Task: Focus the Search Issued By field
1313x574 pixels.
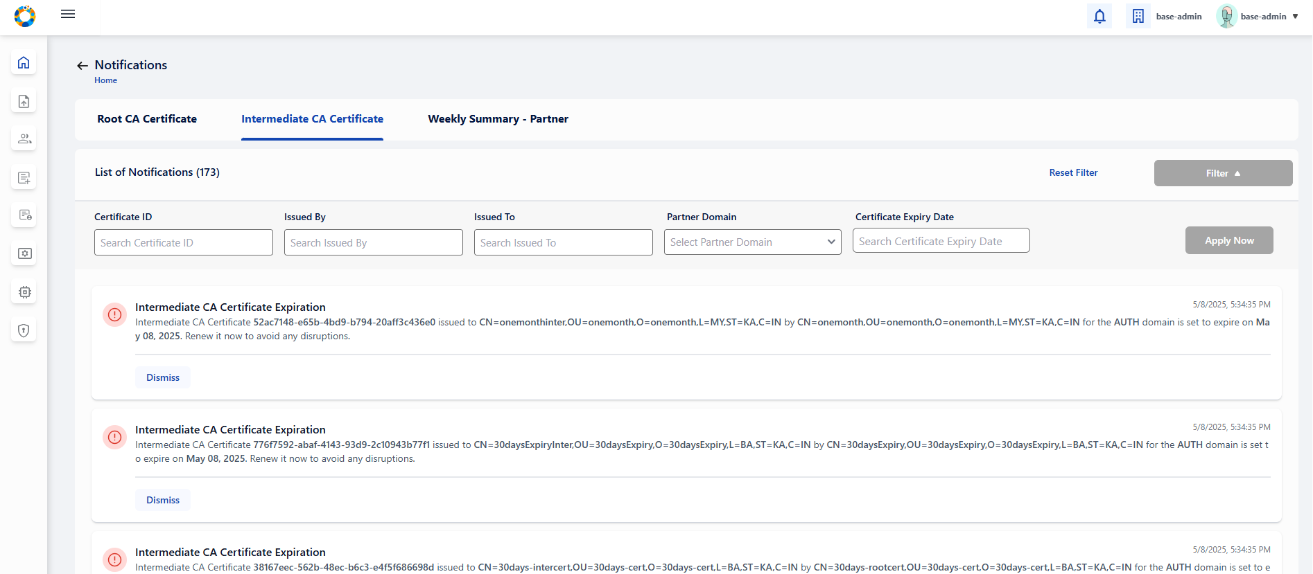Action: (374, 242)
